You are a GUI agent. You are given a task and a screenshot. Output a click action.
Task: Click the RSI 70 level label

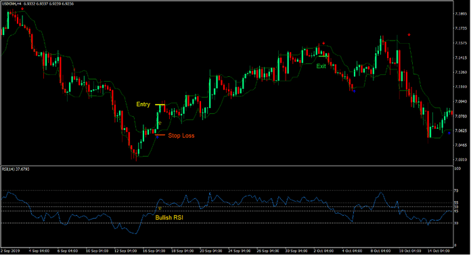[x=456, y=191]
